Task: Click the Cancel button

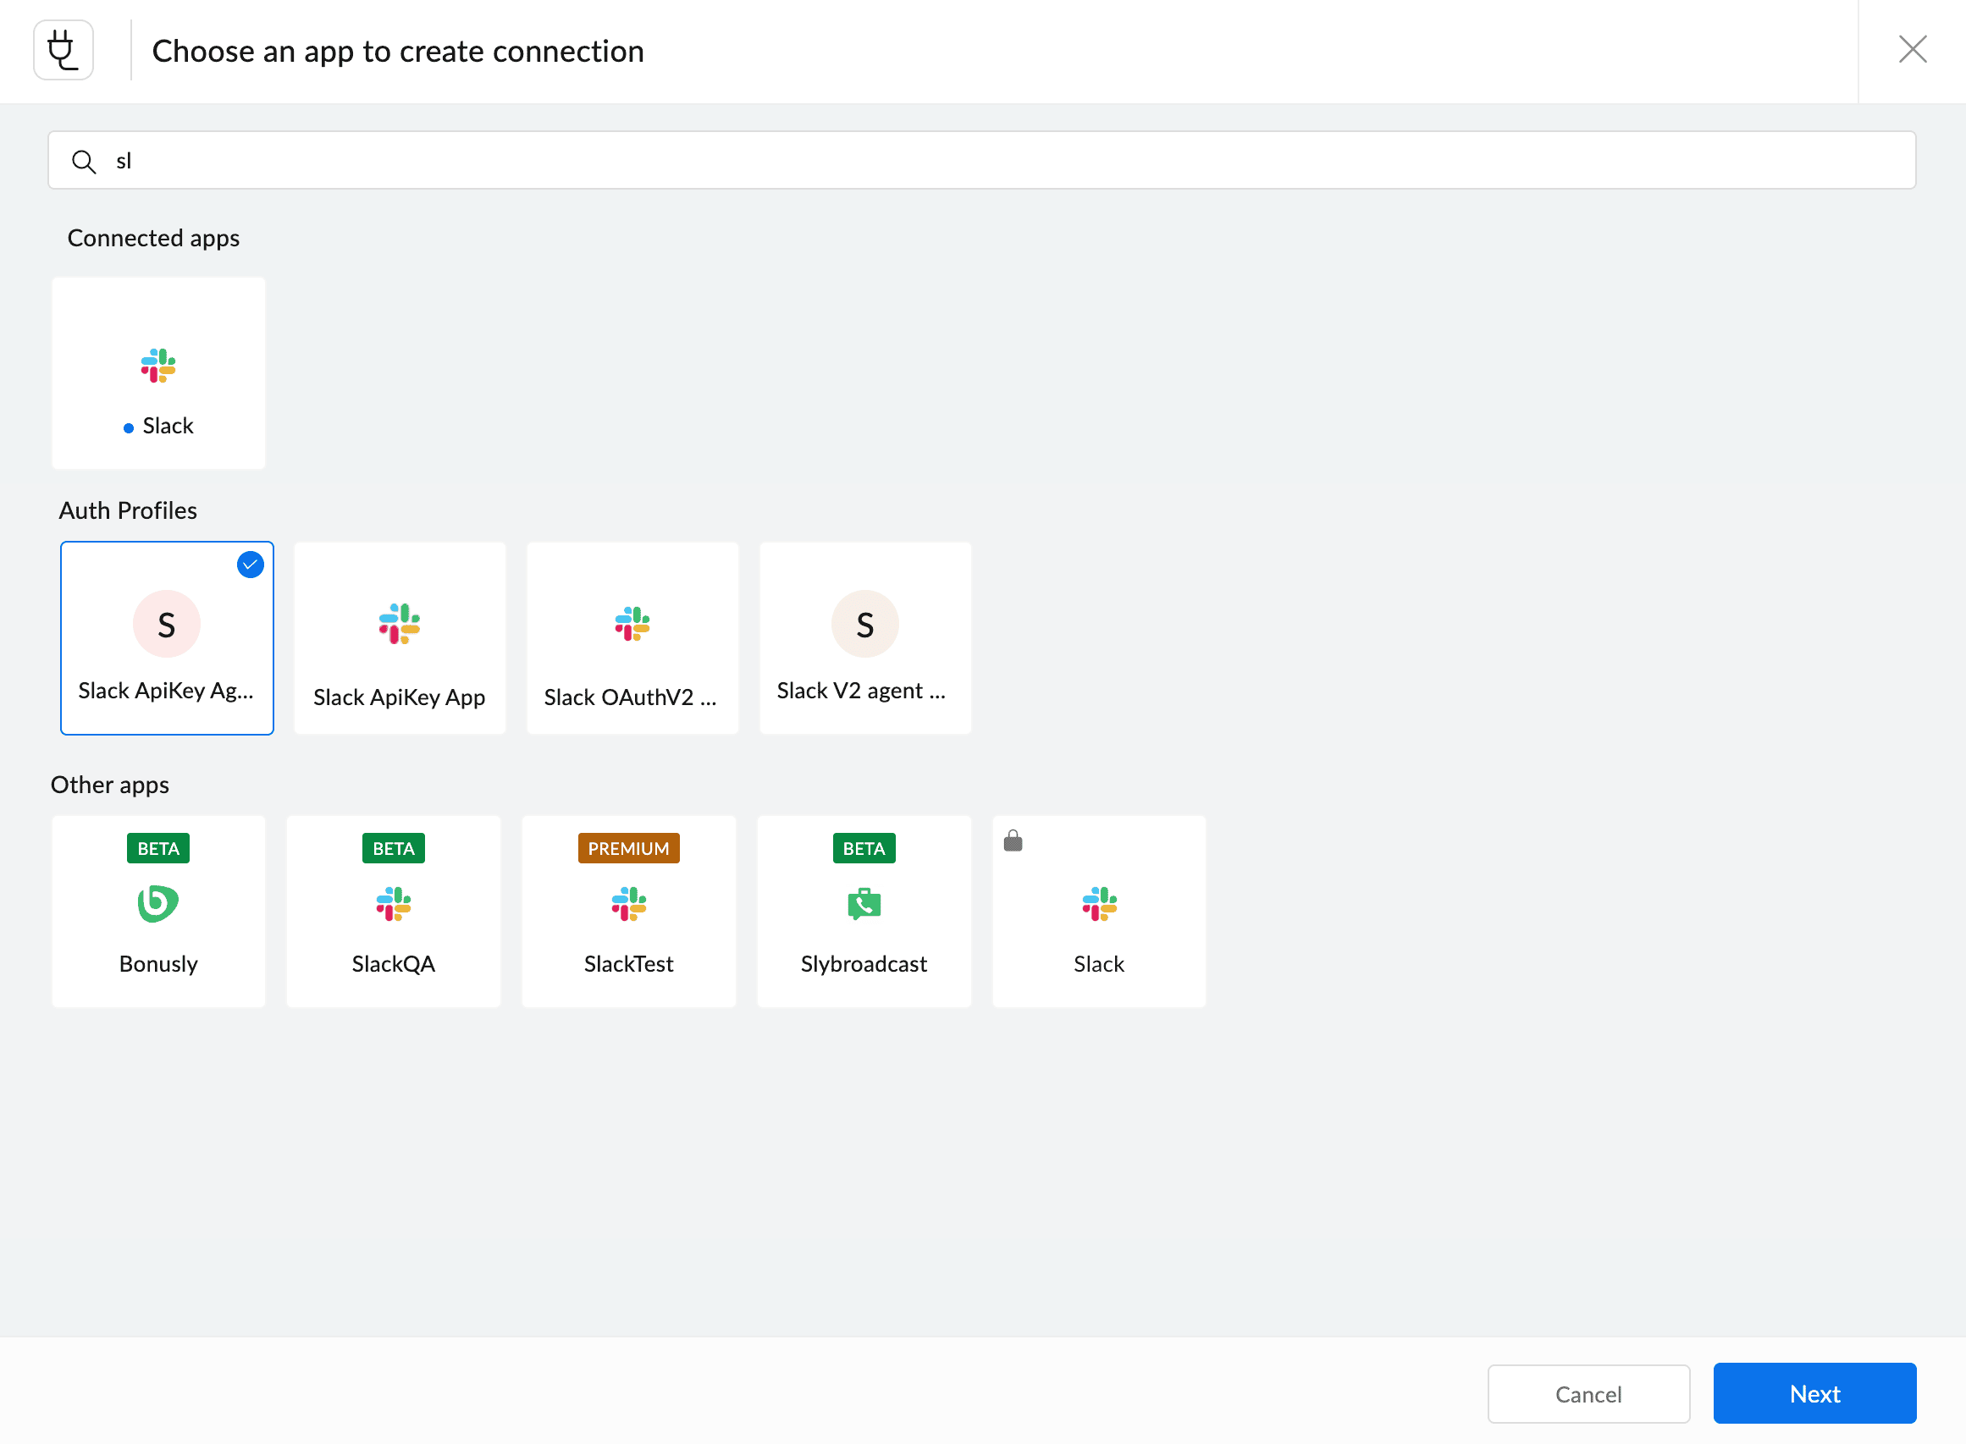Action: (1588, 1393)
